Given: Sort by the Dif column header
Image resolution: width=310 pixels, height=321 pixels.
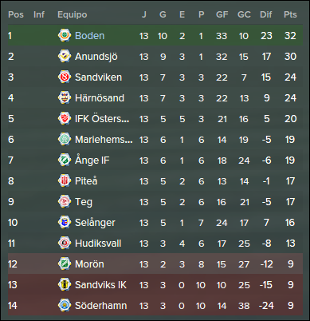Looking at the screenshot, I should [265, 14].
